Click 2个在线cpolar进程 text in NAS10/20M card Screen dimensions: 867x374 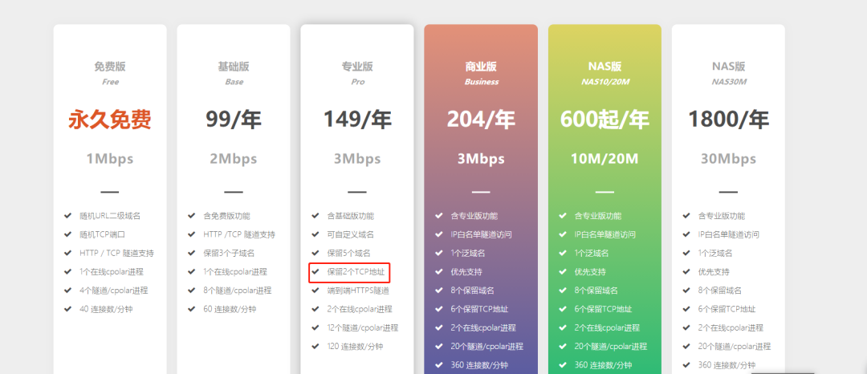(x=607, y=327)
